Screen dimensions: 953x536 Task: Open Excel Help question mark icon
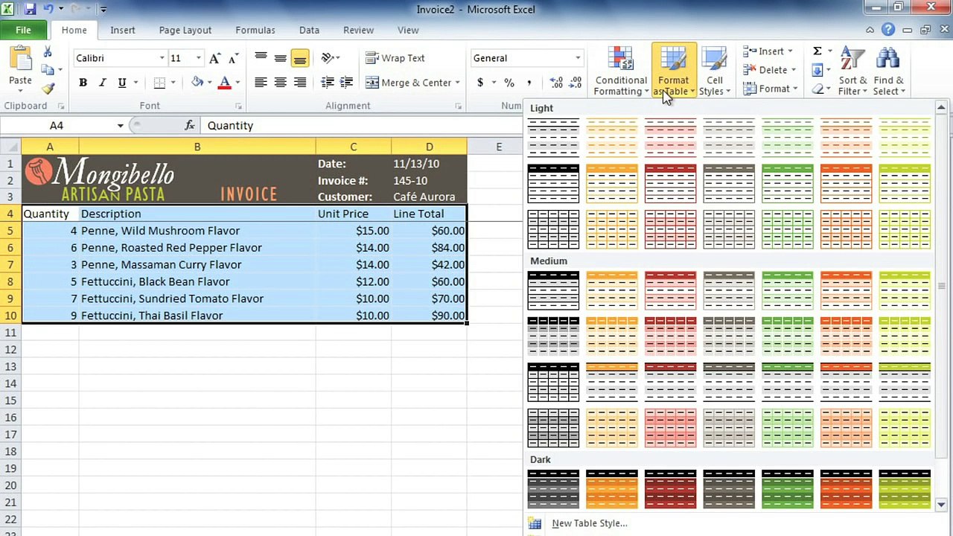point(888,31)
